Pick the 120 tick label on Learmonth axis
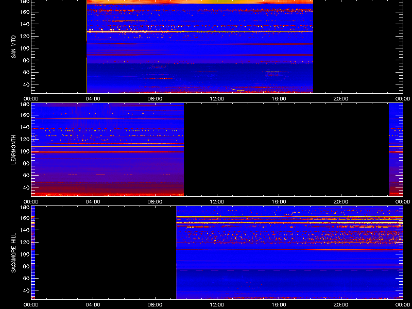The height and width of the screenshot is (309, 412). click(x=26, y=139)
